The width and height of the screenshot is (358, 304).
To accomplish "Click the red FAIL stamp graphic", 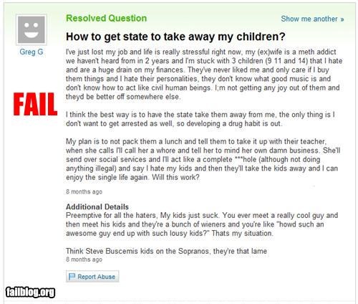I will [35, 105].
